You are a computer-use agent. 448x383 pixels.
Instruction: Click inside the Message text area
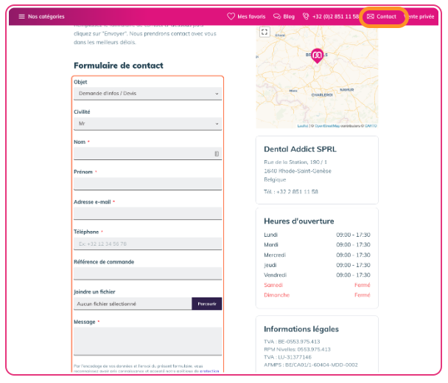(147, 341)
